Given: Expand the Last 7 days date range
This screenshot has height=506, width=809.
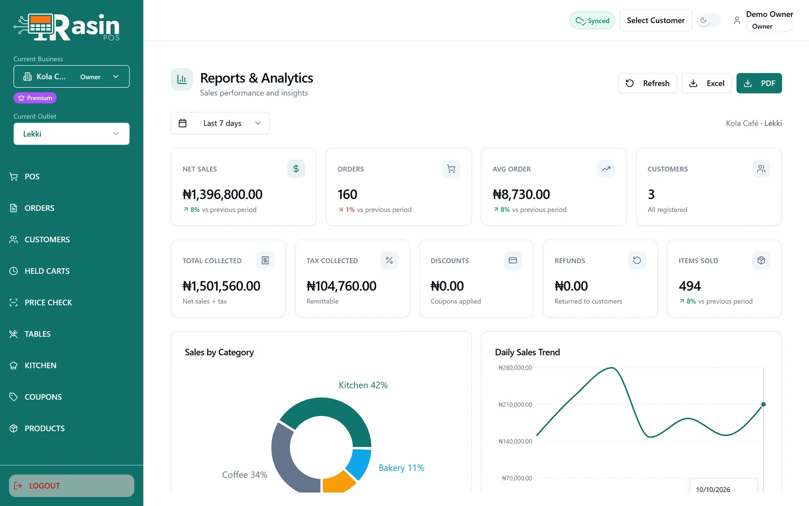Looking at the screenshot, I should 220,123.
